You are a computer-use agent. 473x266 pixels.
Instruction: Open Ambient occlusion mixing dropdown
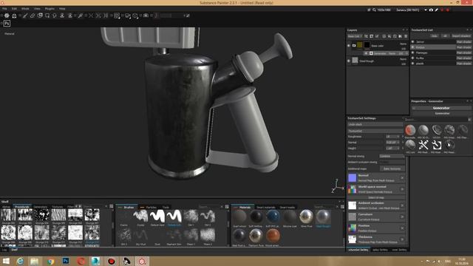[392, 163]
